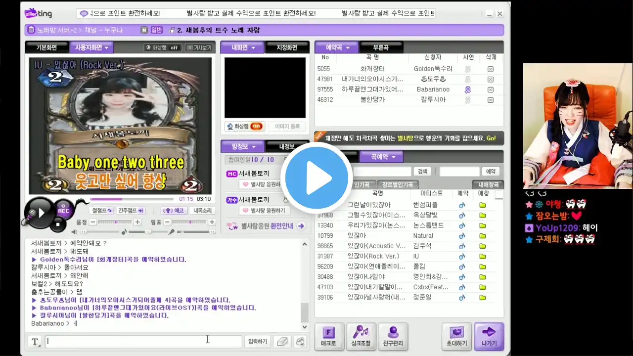This screenshot has width=633, height=356.
Task: Adjust the 음정 pitch slider bar
Action: [115, 222]
